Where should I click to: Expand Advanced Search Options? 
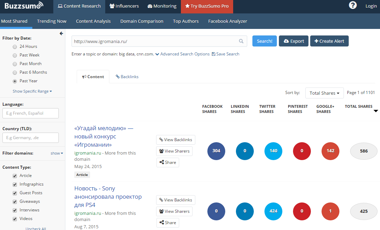[183, 54]
